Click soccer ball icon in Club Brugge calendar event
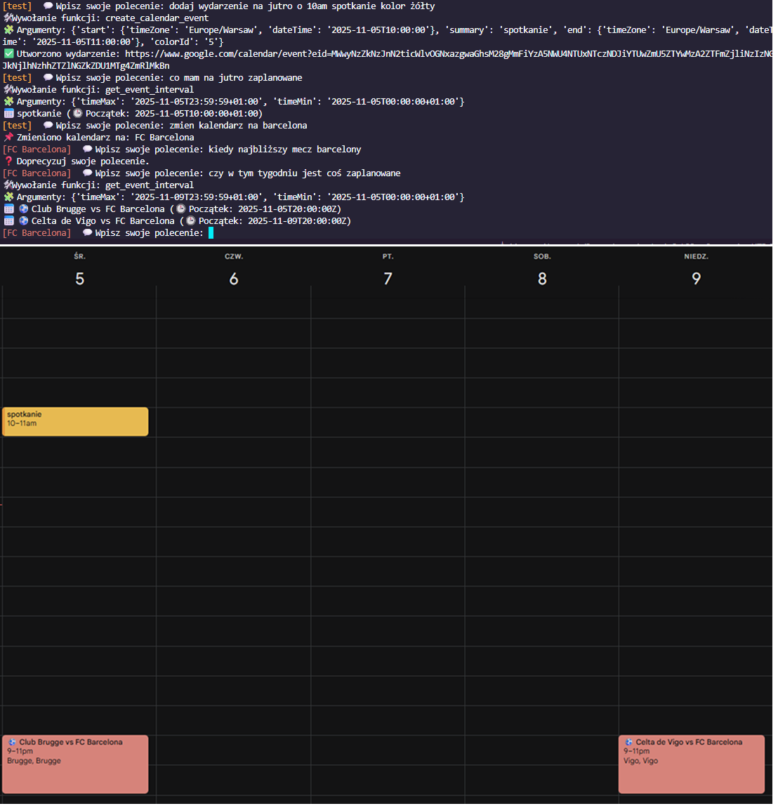 pyautogui.click(x=12, y=742)
